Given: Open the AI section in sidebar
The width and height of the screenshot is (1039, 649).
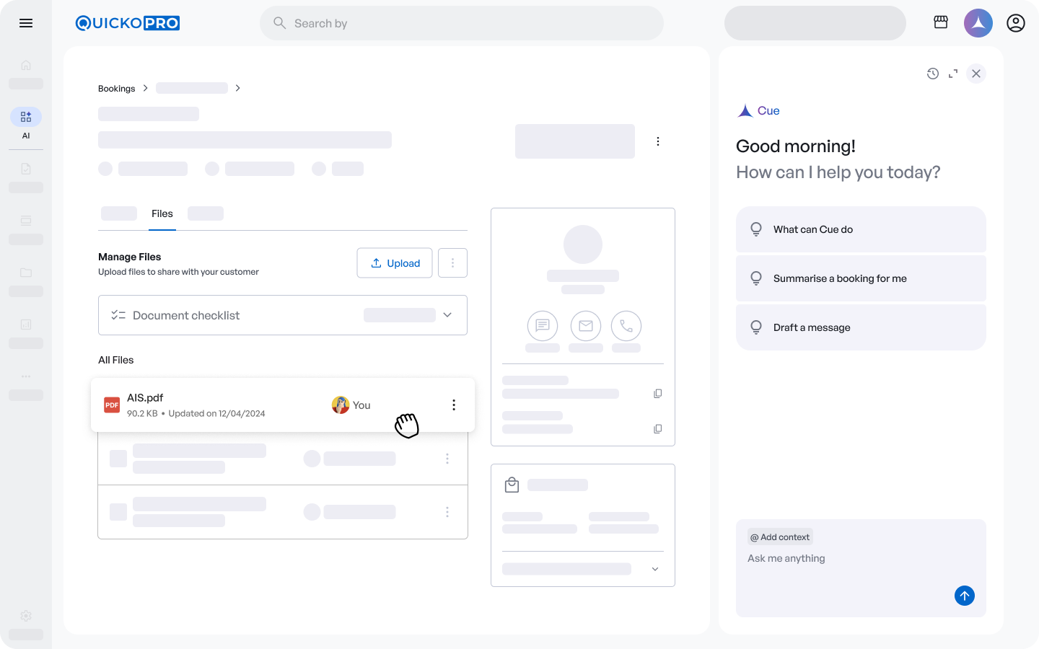Looking at the screenshot, I should pos(26,118).
